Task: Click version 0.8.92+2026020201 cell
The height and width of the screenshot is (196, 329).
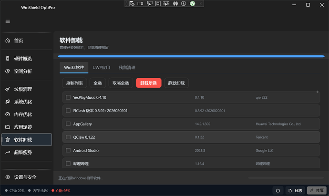Action: (x=210, y=111)
